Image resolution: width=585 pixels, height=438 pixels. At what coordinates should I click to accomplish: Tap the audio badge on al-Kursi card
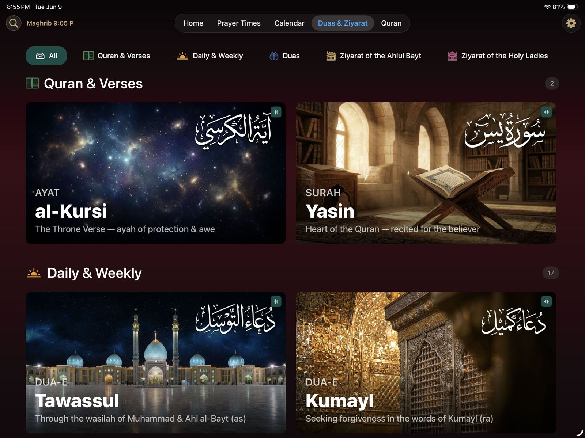276,112
